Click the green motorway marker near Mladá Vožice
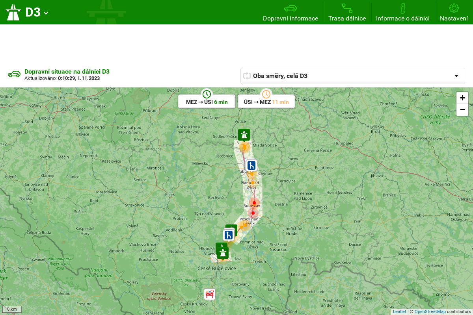The height and width of the screenshot is (315, 473). (x=244, y=134)
